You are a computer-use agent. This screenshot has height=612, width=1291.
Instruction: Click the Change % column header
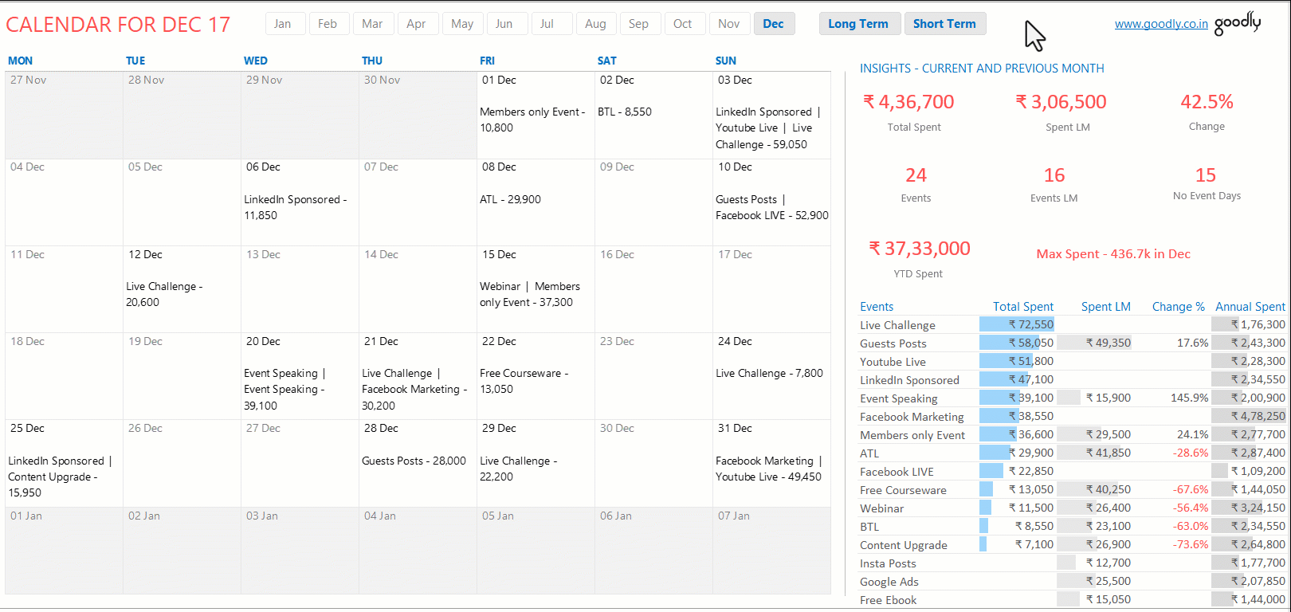click(x=1178, y=307)
